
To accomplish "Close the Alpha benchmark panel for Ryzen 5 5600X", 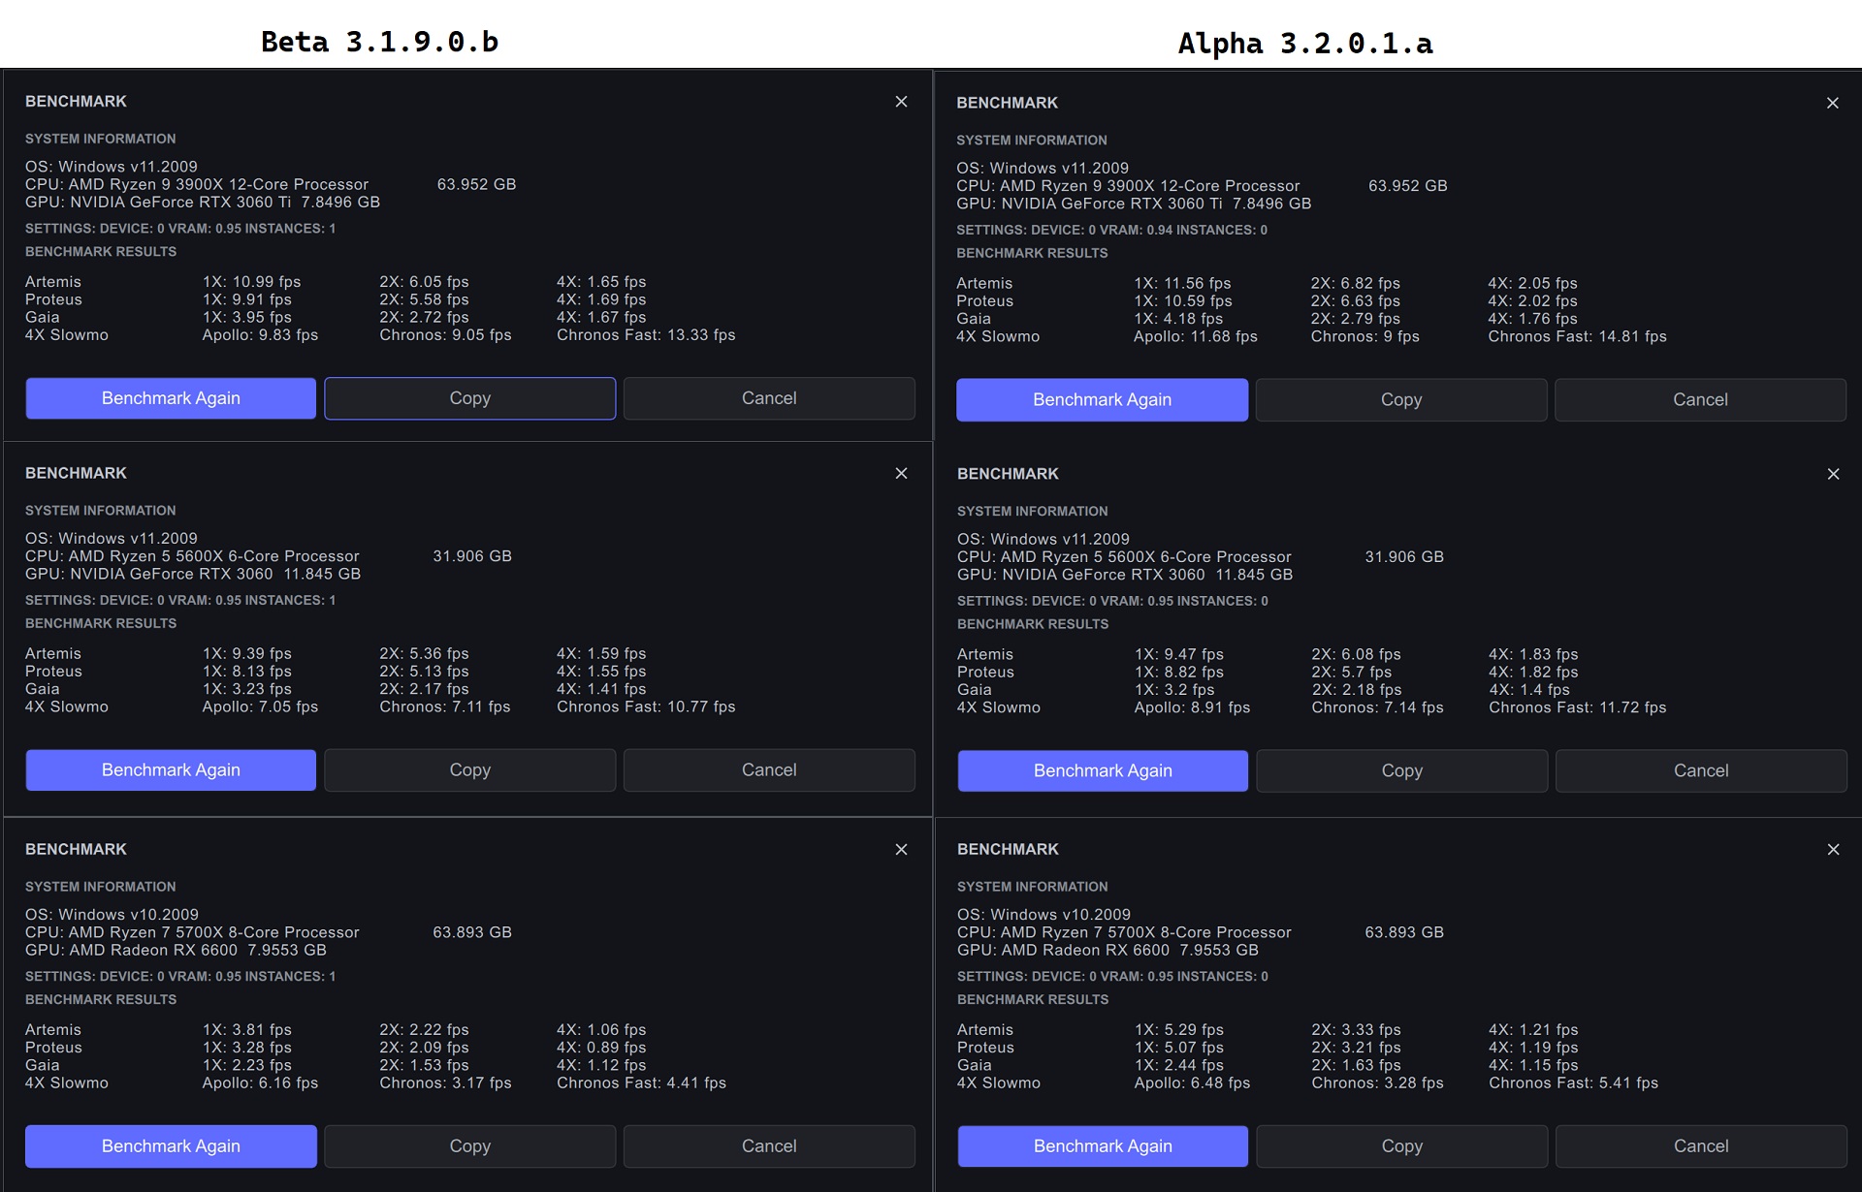I will 1832,474.
